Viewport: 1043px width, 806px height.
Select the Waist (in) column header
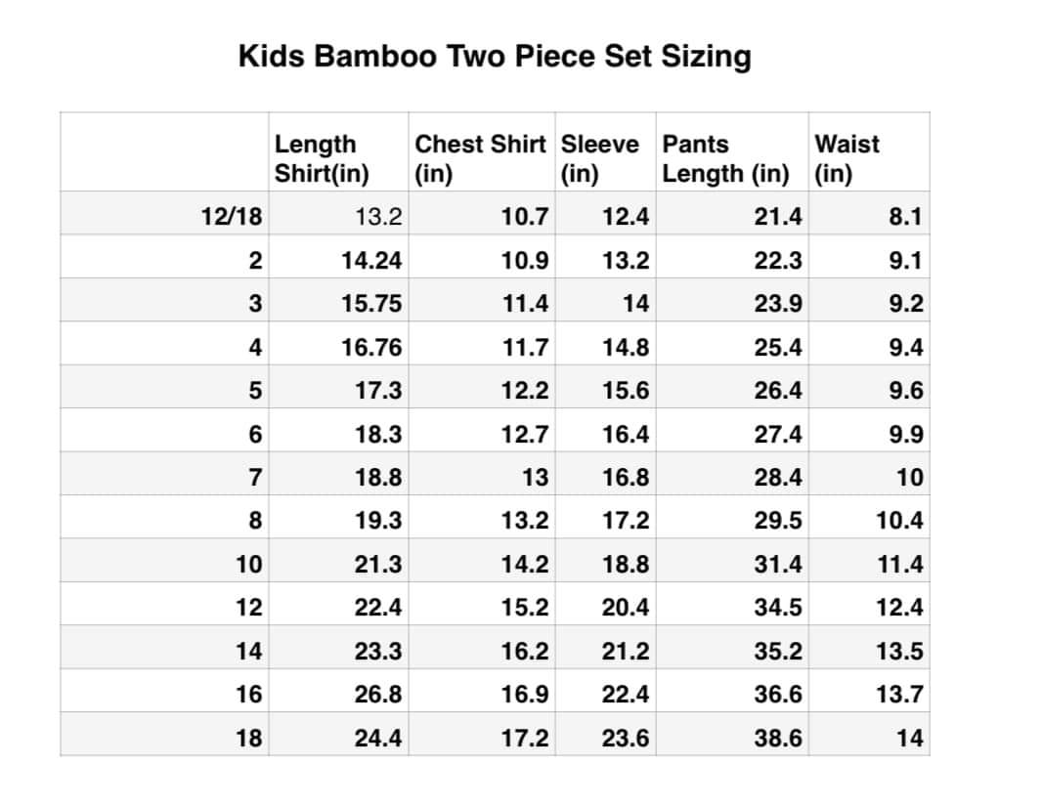(x=847, y=159)
